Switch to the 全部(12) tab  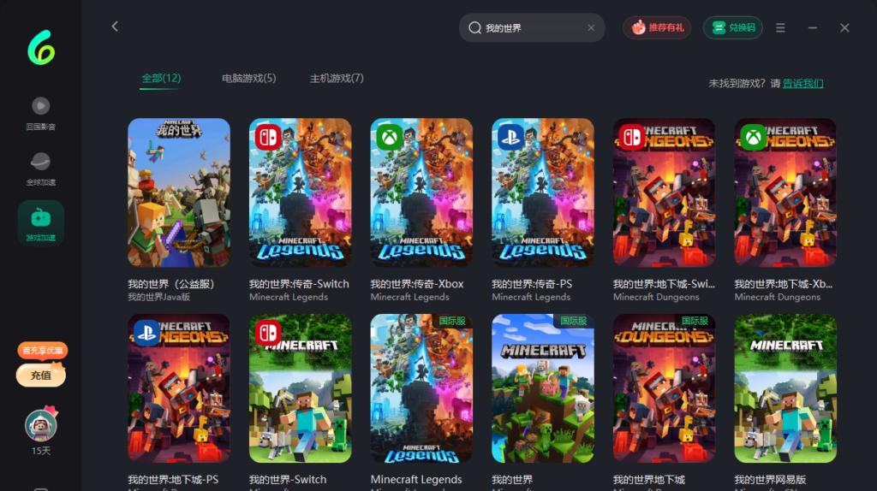161,78
